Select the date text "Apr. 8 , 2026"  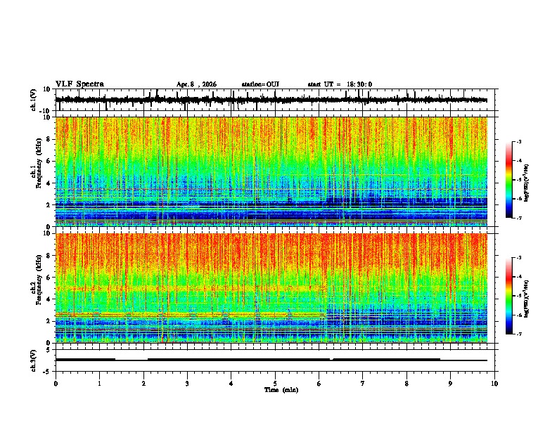(196, 84)
